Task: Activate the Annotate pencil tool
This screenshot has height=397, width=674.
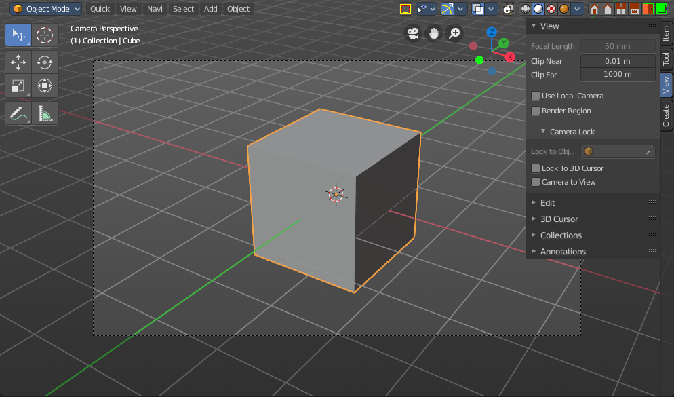Action: (18, 113)
